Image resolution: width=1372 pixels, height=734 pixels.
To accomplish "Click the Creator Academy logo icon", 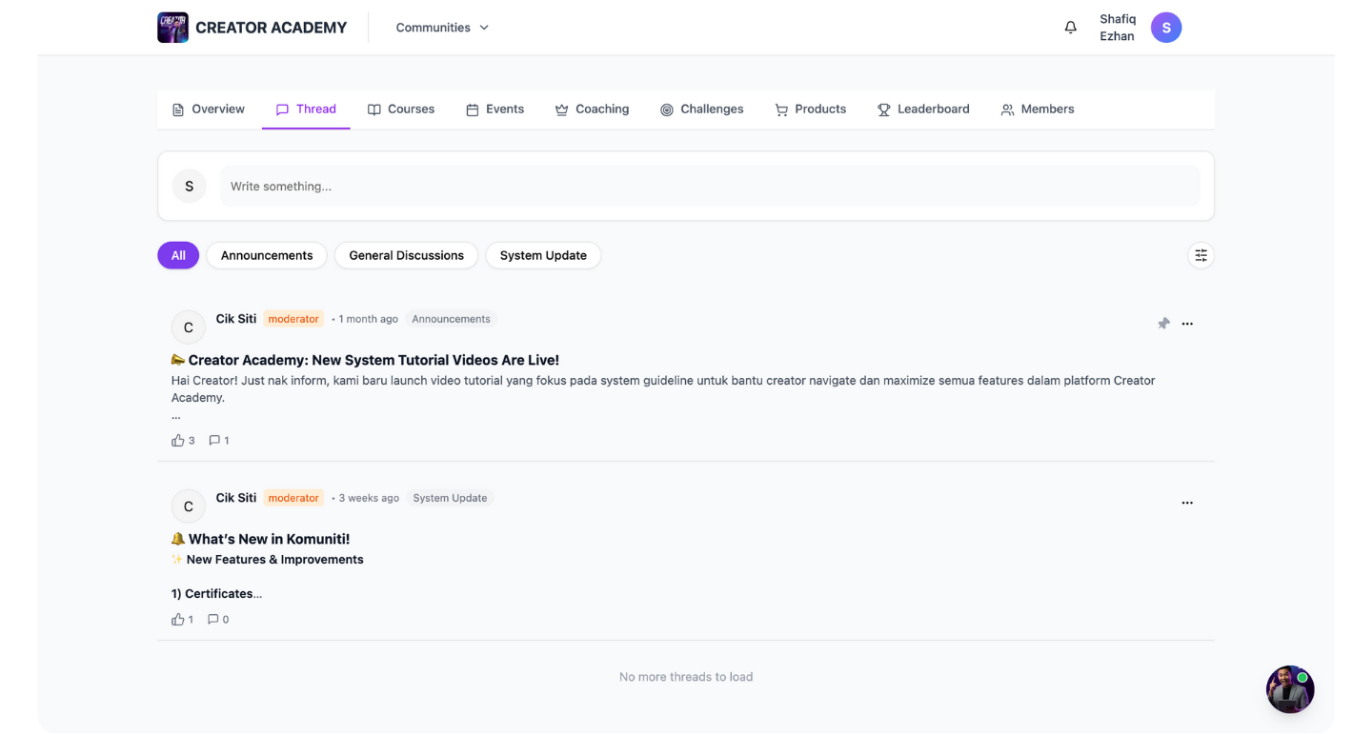I will point(172,28).
